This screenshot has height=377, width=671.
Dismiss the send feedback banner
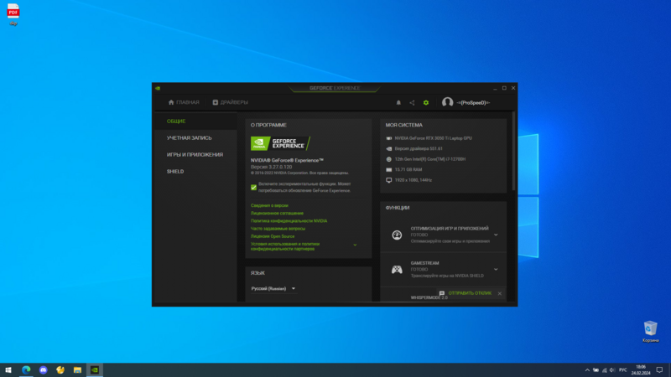(500, 294)
